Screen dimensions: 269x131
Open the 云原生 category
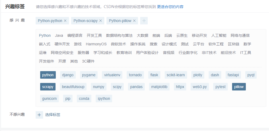[x=182, y=35]
